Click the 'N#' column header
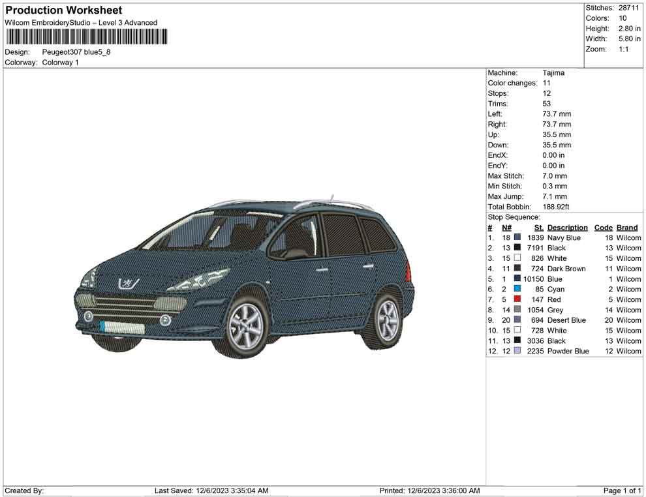This screenshot has height=497, width=646. [x=506, y=228]
